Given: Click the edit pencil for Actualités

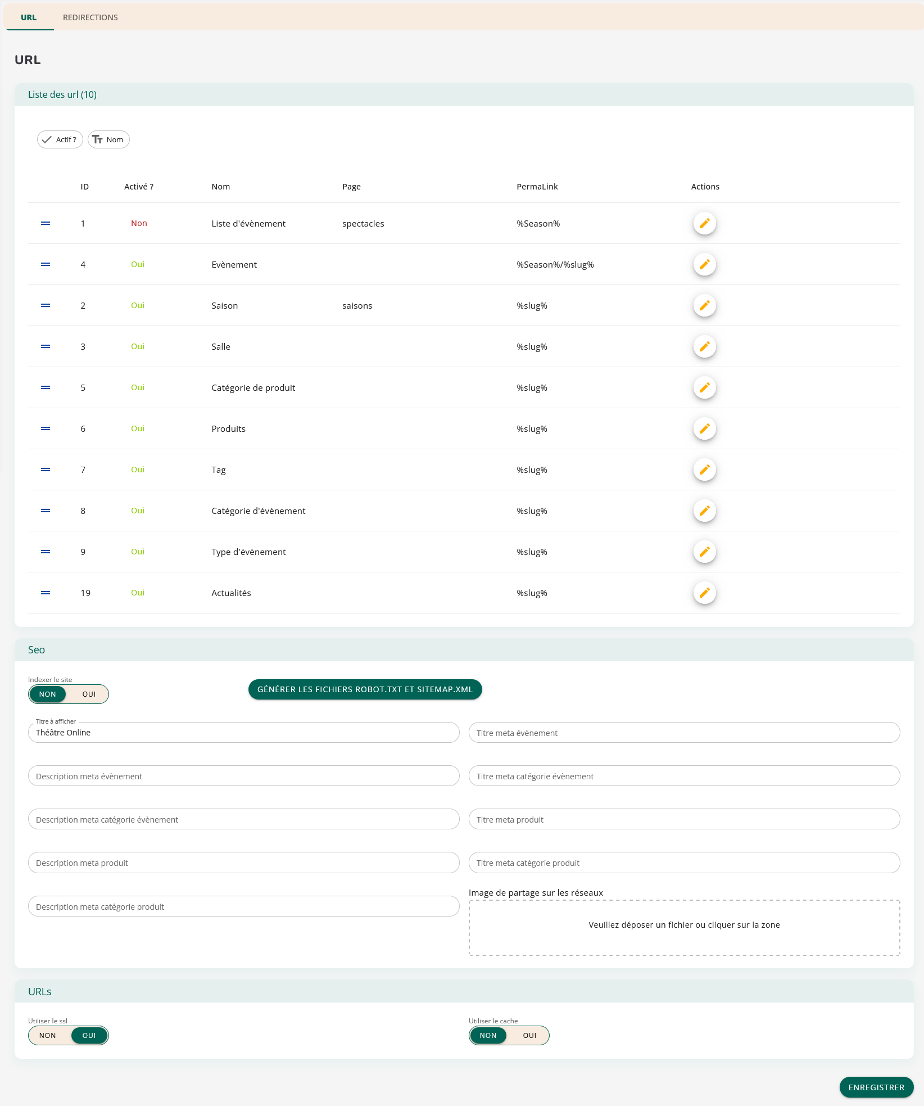Looking at the screenshot, I should tap(704, 593).
